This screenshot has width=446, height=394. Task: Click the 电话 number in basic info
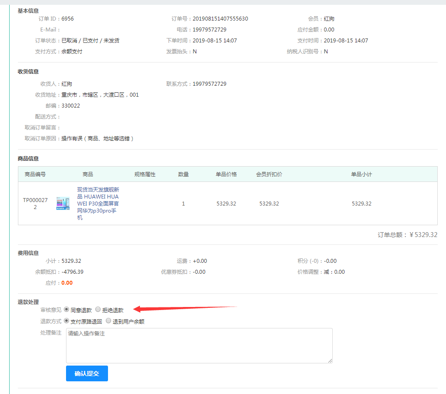click(209, 30)
